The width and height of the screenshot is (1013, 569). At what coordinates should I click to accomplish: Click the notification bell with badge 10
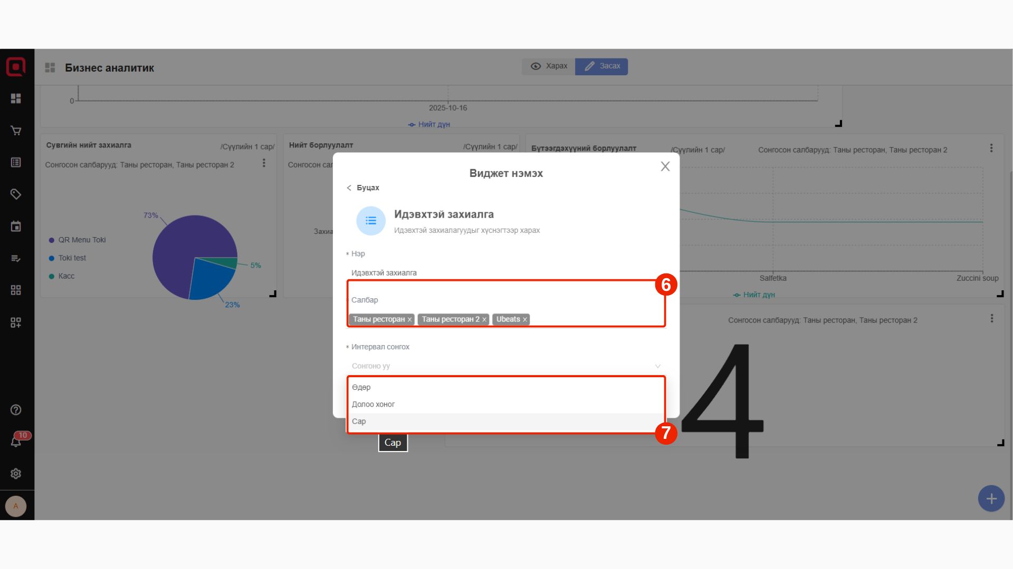point(16,442)
